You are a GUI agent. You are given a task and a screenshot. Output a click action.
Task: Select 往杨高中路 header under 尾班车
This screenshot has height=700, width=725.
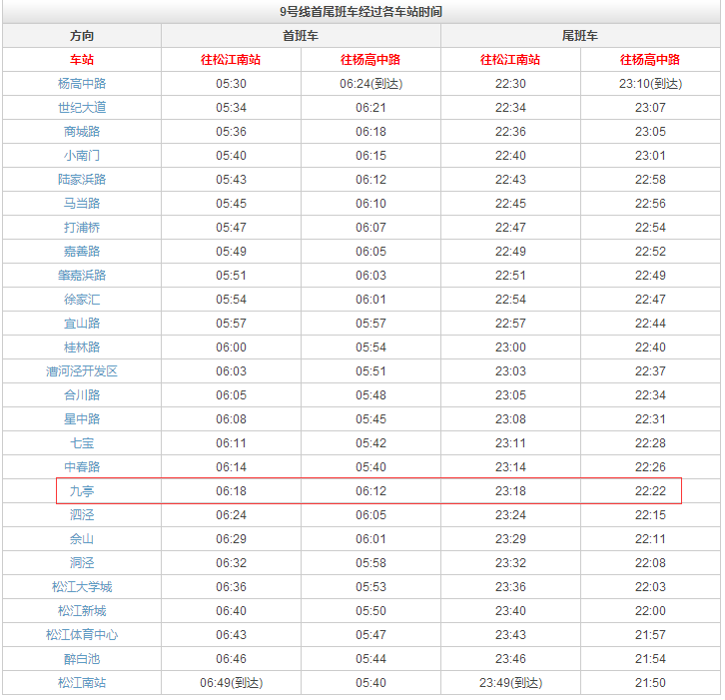click(x=650, y=60)
